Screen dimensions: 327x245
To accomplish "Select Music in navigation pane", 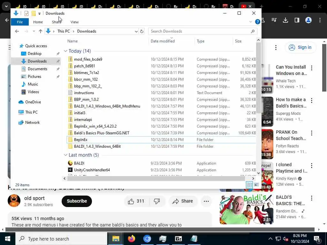I will pyautogui.click(x=33, y=84).
